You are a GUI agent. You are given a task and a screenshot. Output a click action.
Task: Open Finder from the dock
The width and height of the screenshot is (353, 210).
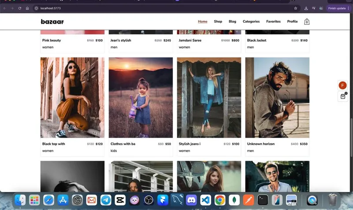(x=20, y=200)
